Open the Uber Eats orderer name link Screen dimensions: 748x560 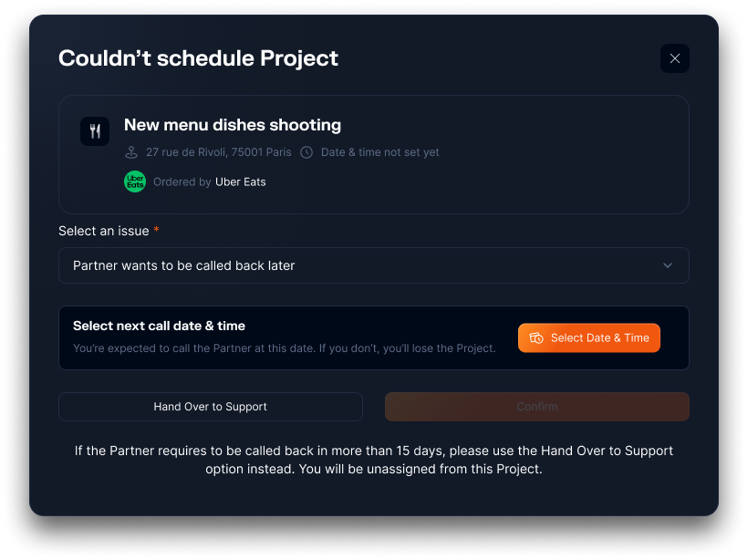(x=241, y=181)
